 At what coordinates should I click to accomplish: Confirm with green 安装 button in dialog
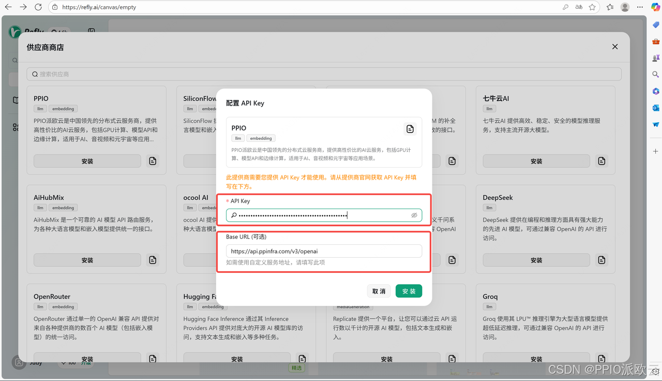(x=409, y=291)
